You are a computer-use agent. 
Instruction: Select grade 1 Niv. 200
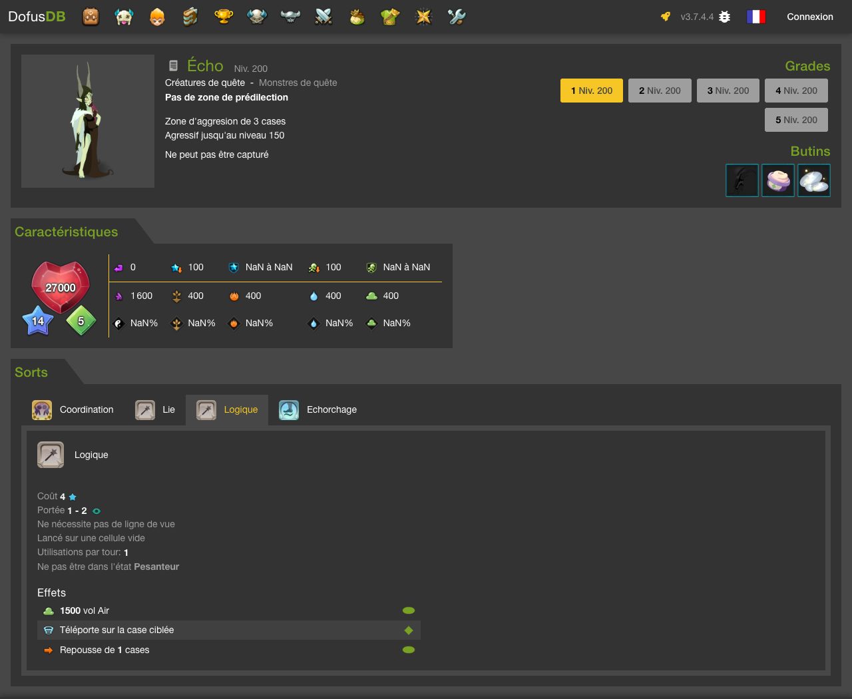(x=592, y=91)
